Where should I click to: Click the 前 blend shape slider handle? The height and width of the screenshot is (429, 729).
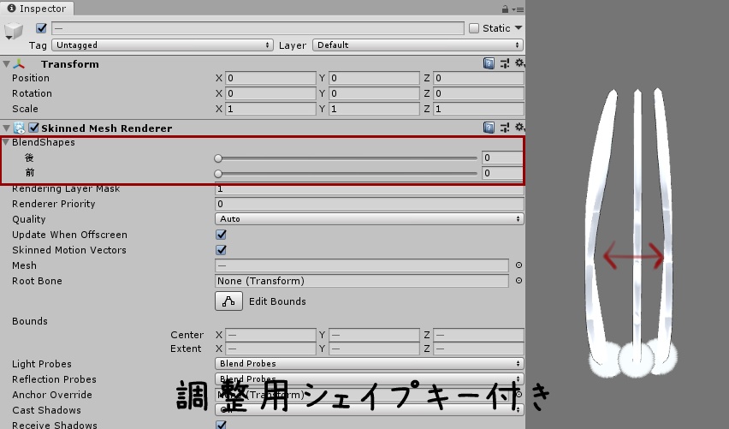[218, 174]
